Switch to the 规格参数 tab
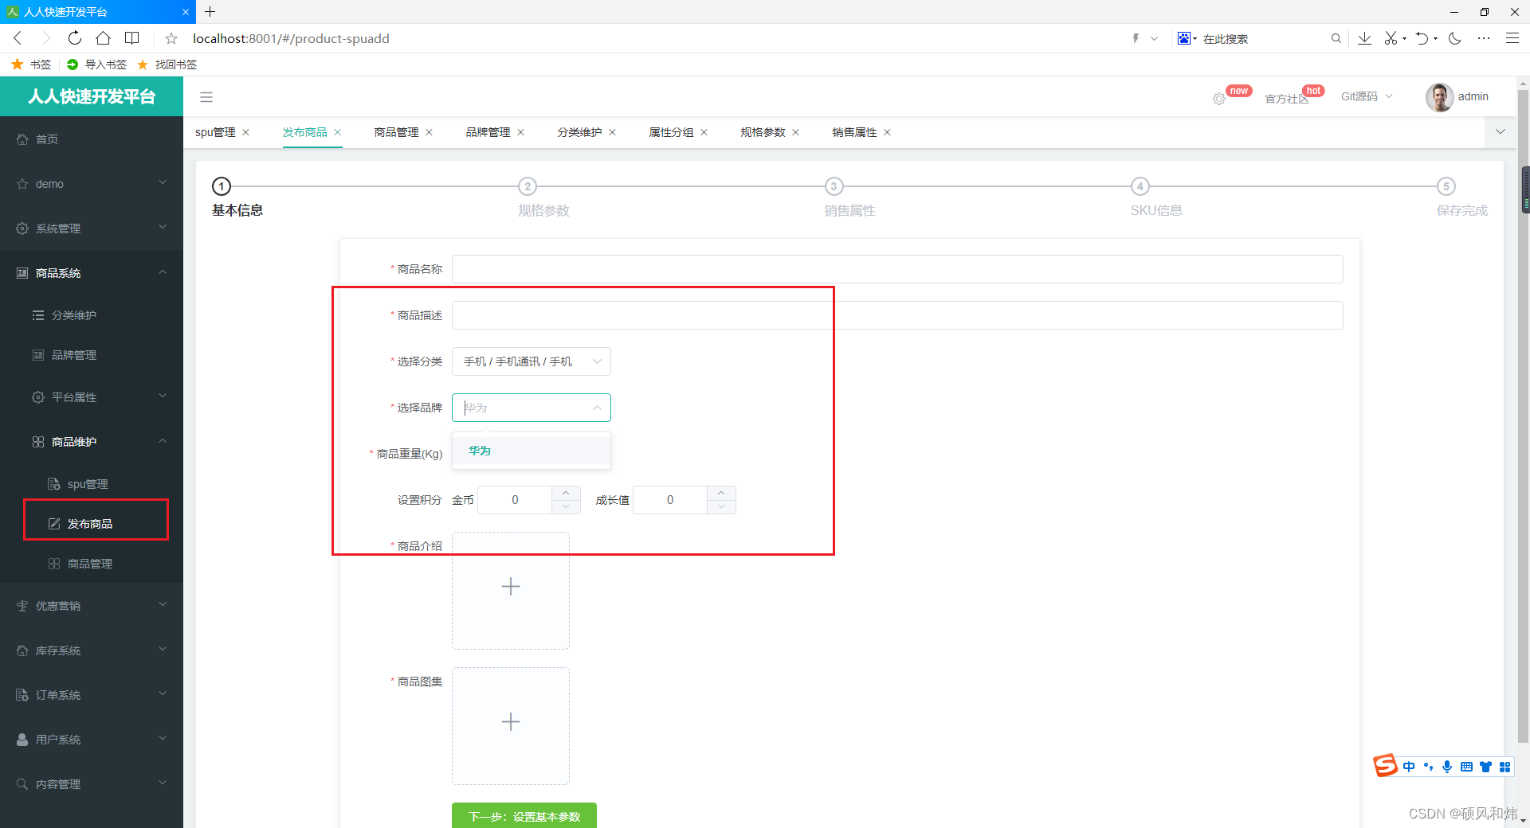 coord(763,132)
